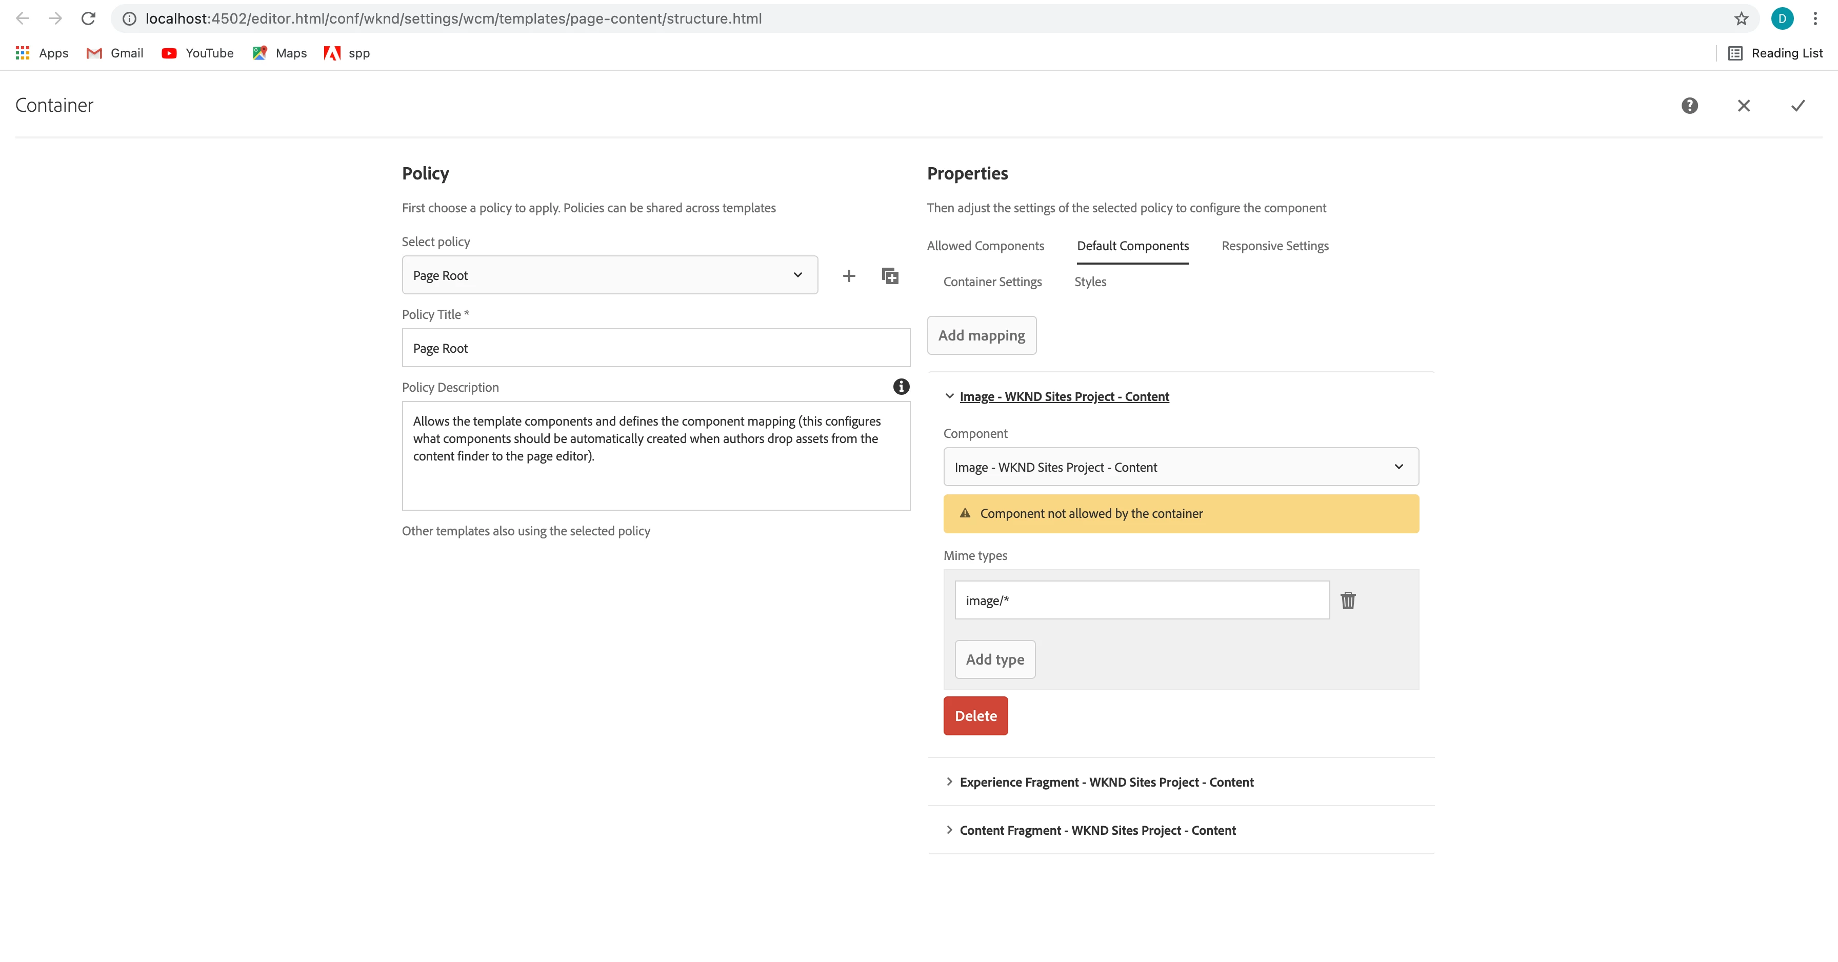Expand the Content Fragment mapping
The width and height of the screenshot is (1838, 962).
1097,831
